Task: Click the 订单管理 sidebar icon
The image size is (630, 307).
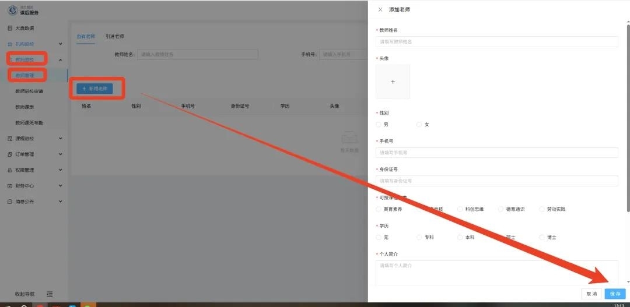Action: [x=9, y=154]
